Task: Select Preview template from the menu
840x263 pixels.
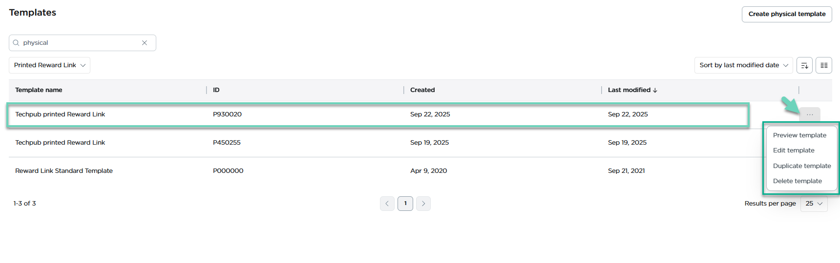Action: [799, 135]
